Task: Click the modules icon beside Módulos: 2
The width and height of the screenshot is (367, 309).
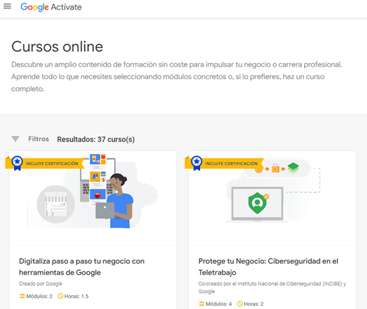Action: [x=22, y=296]
